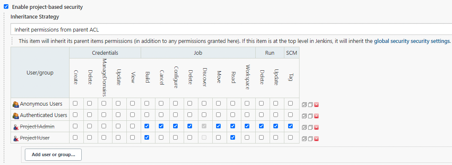Click select-all icon for Project1User row
The image size is (452, 165).
[x=305, y=139]
